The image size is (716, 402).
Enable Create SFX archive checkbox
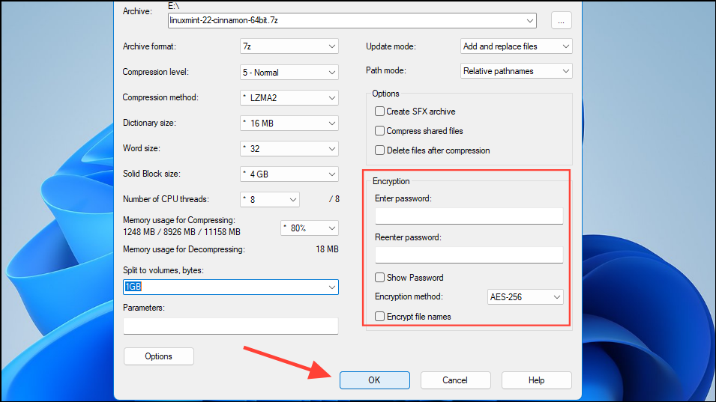[x=379, y=112]
